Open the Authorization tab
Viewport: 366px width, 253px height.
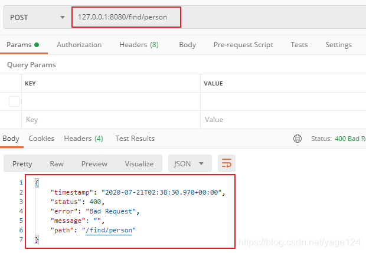(x=79, y=45)
